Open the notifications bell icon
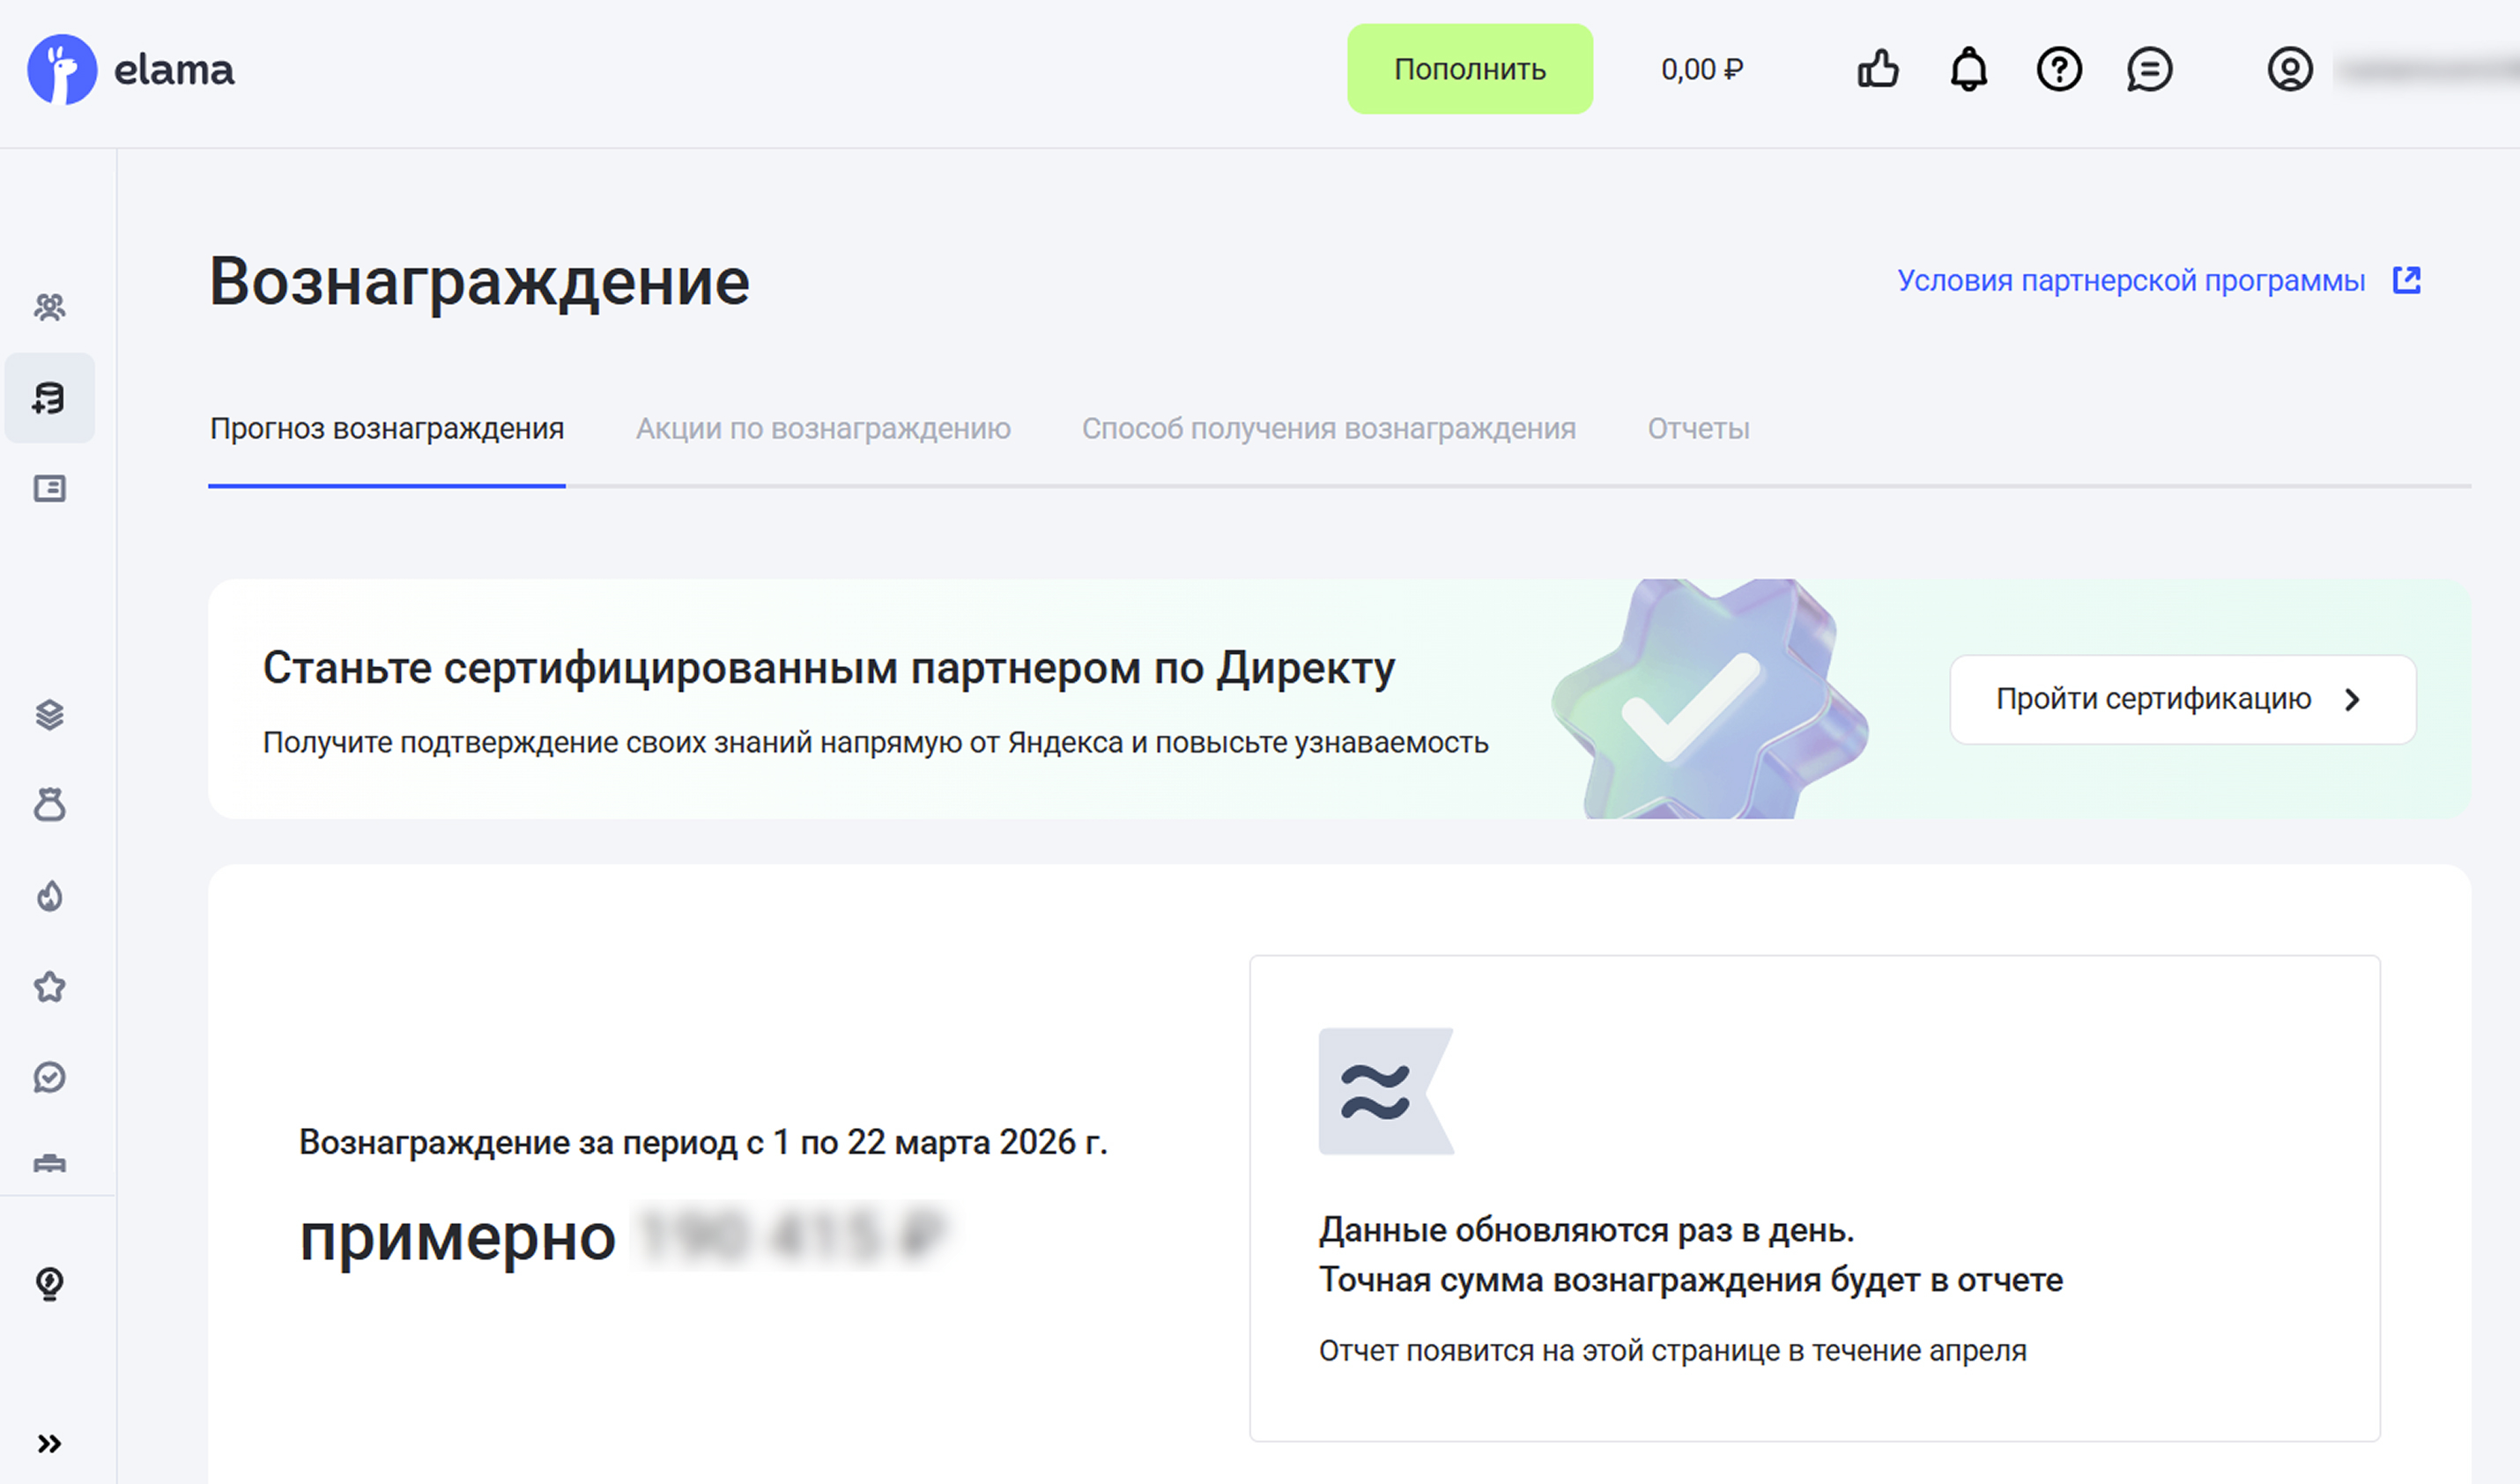Screen dimensions: 2520x1484 1968,69
